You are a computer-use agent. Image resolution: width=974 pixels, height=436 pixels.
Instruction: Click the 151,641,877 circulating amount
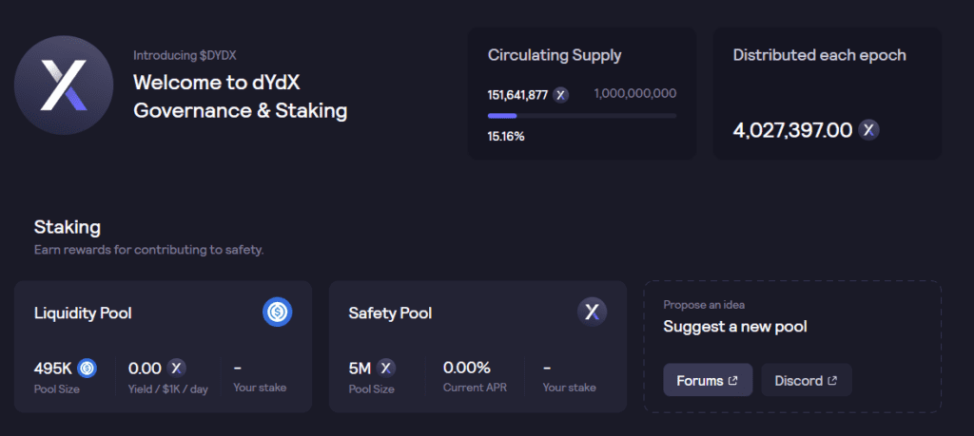point(517,95)
